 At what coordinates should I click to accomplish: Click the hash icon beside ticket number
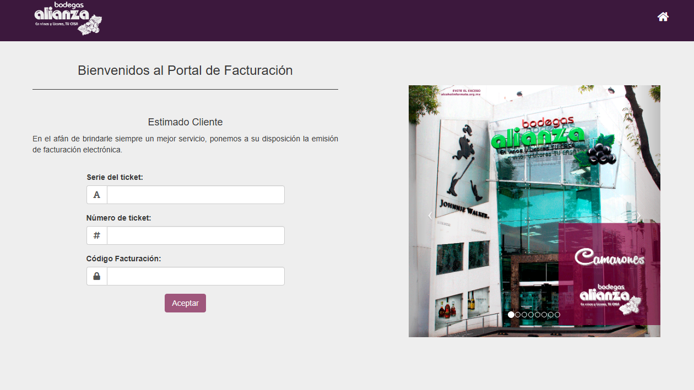tap(97, 235)
